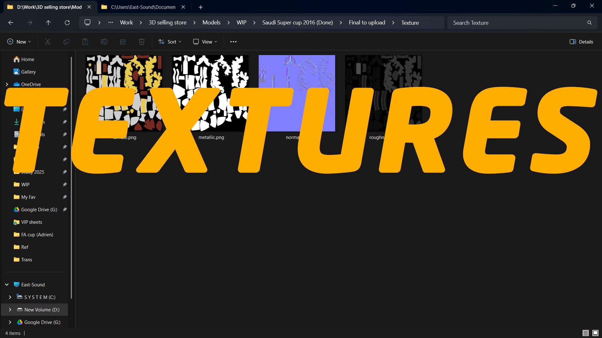Screen dimensions: 602x338
Task: Open the See more ellipsis menu
Action: click(233, 42)
